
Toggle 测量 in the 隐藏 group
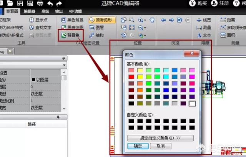tap(204, 28)
